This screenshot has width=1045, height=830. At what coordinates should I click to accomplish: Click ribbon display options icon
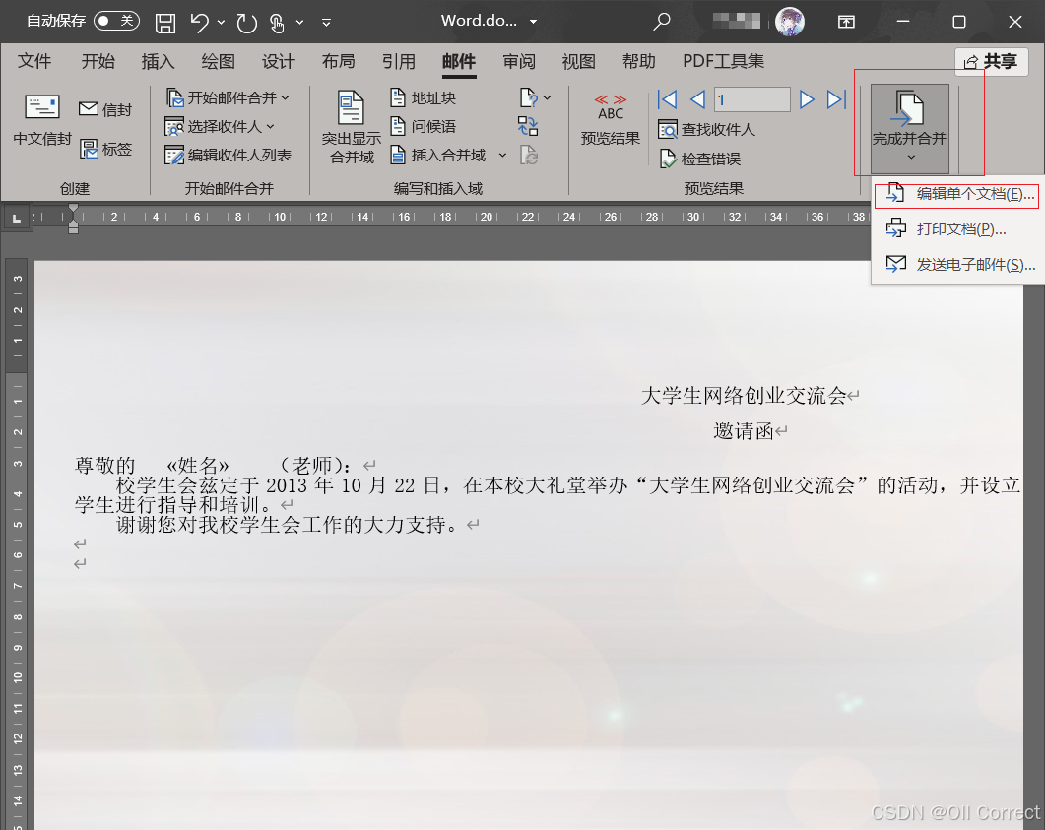click(846, 22)
